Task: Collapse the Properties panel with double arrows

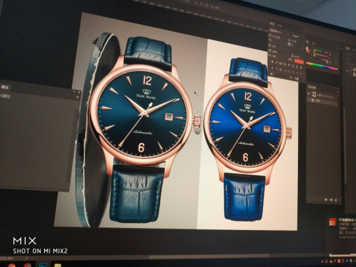Action: tap(74, 91)
